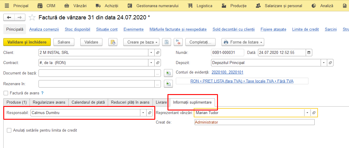This screenshot has width=349, height=148.
Task: Open Sold decontări cu clienții link
Action: [234, 29]
